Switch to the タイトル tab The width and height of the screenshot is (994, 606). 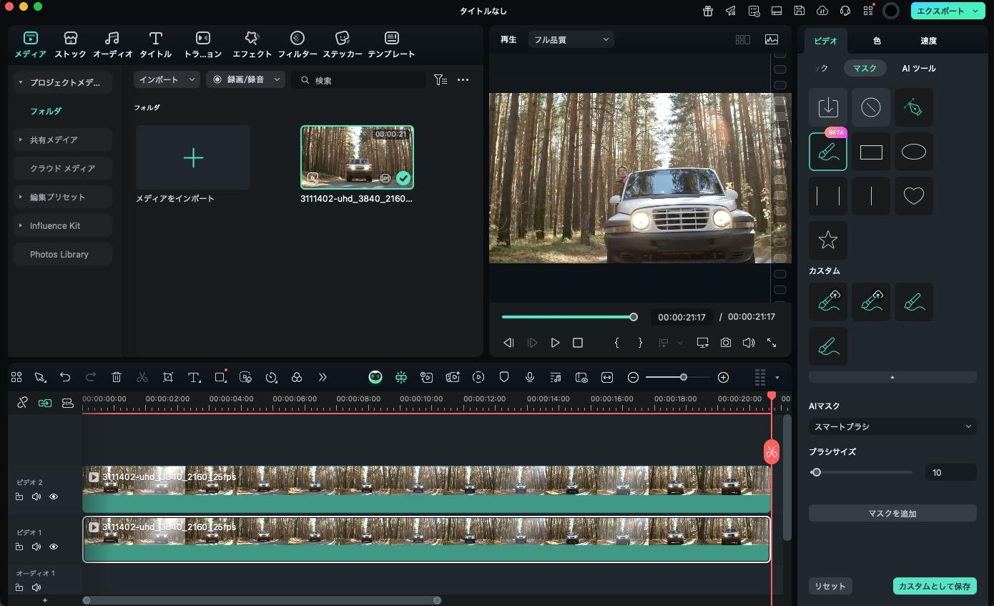155,44
